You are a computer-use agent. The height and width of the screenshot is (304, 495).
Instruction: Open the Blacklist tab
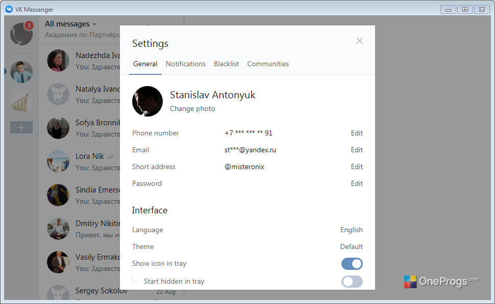click(227, 64)
